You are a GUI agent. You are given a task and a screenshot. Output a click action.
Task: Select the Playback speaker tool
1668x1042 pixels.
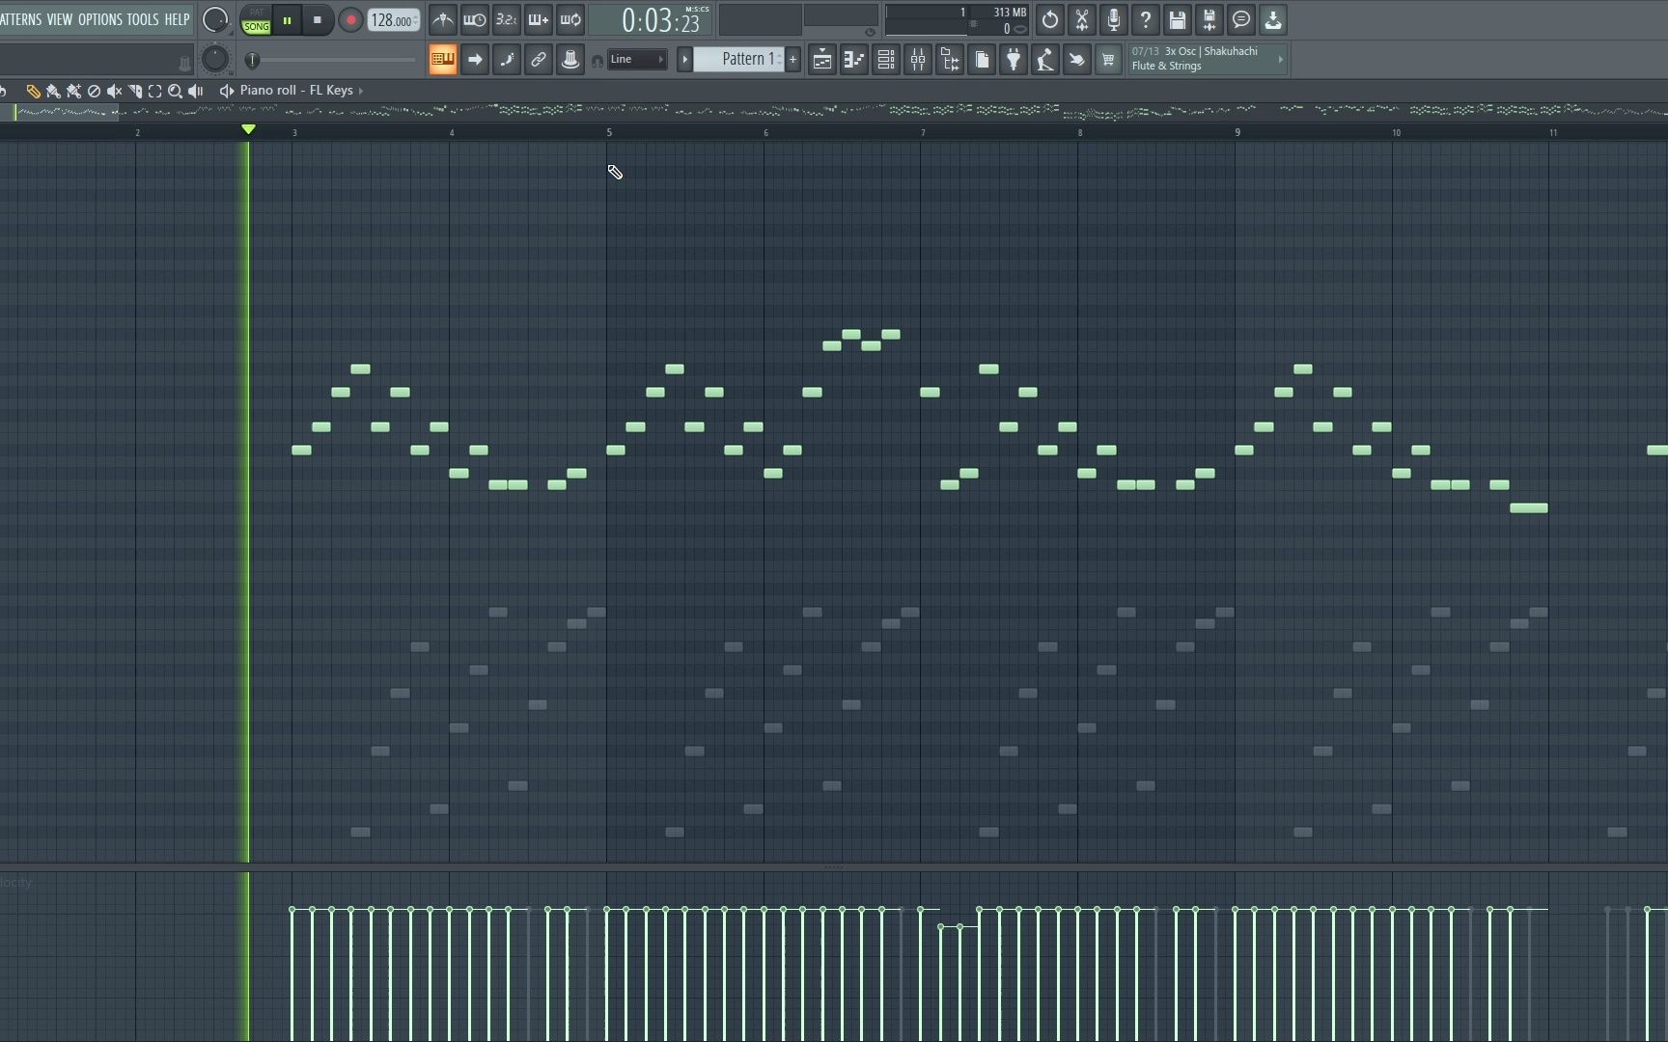click(x=196, y=91)
